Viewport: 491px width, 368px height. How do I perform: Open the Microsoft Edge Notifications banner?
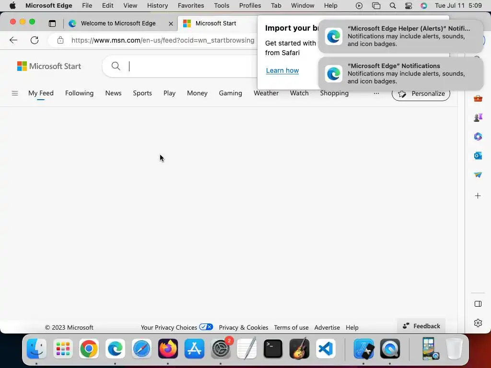(x=401, y=73)
